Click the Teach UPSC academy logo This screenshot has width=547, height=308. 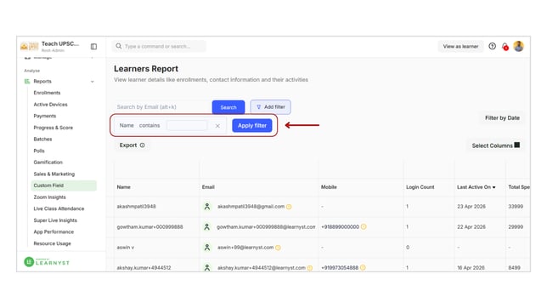29,46
